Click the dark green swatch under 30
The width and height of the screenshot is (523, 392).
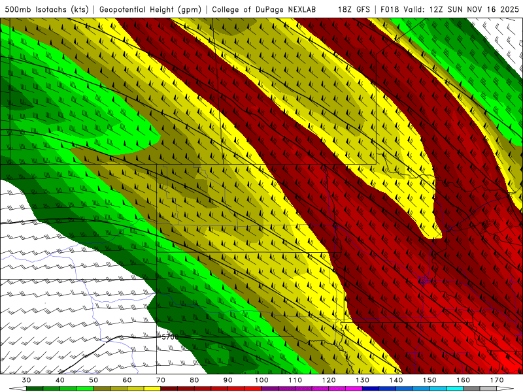click(35, 389)
